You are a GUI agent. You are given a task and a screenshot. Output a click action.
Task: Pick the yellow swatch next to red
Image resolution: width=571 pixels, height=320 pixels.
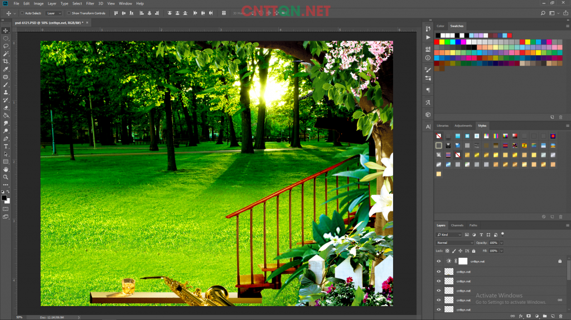click(442, 42)
